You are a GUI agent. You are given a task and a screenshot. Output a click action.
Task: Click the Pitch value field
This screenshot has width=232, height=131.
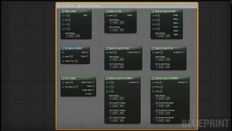pyautogui.click(x=161, y=87)
